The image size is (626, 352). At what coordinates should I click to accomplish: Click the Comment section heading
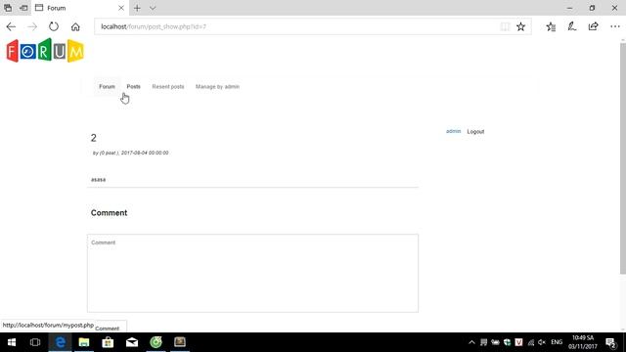(x=109, y=213)
